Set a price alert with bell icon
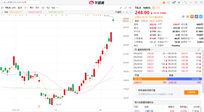 point(183,17)
